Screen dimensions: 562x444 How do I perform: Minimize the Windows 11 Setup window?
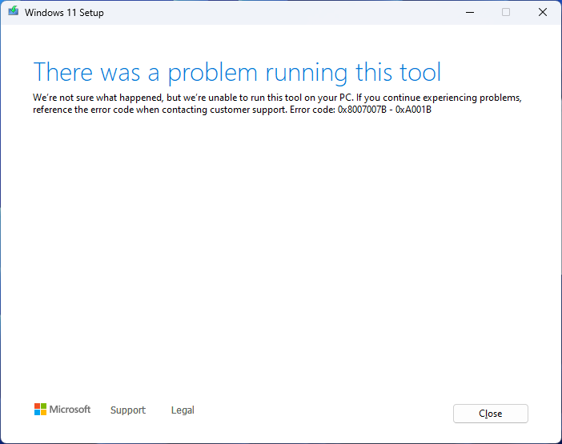[468, 13]
